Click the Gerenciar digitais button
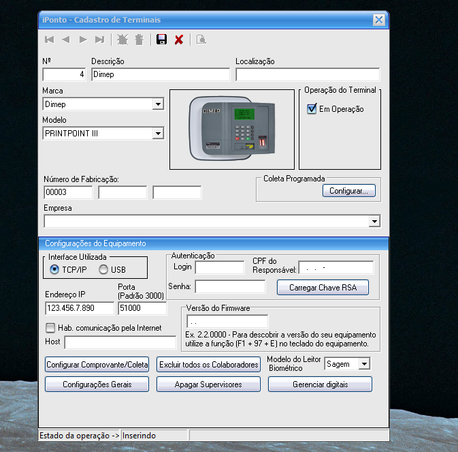Image resolution: width=458 pixels, height=452 pixels. [x=320, y=385]
